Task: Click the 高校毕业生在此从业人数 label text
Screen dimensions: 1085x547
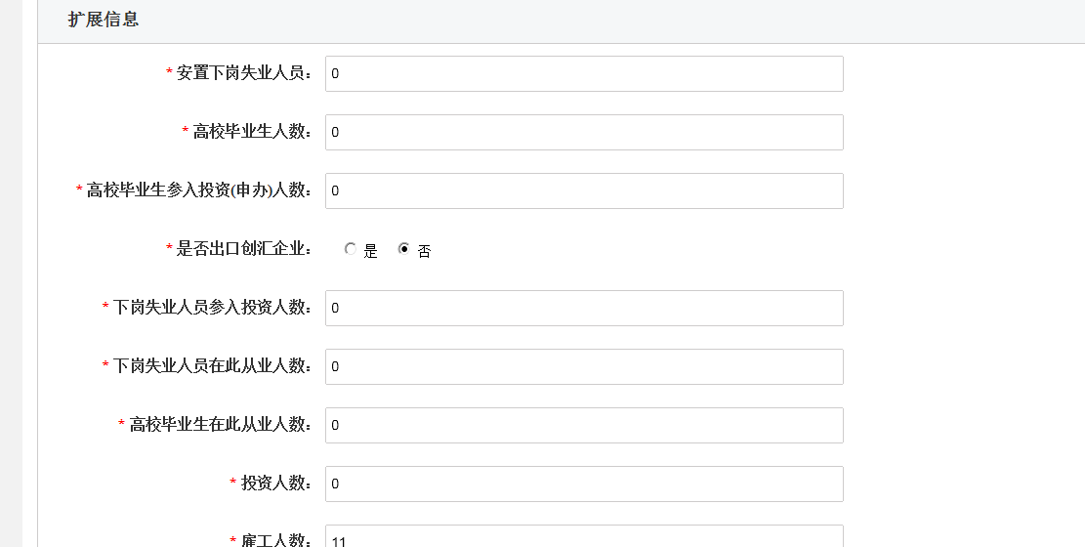Action: (x=221, y=425)
